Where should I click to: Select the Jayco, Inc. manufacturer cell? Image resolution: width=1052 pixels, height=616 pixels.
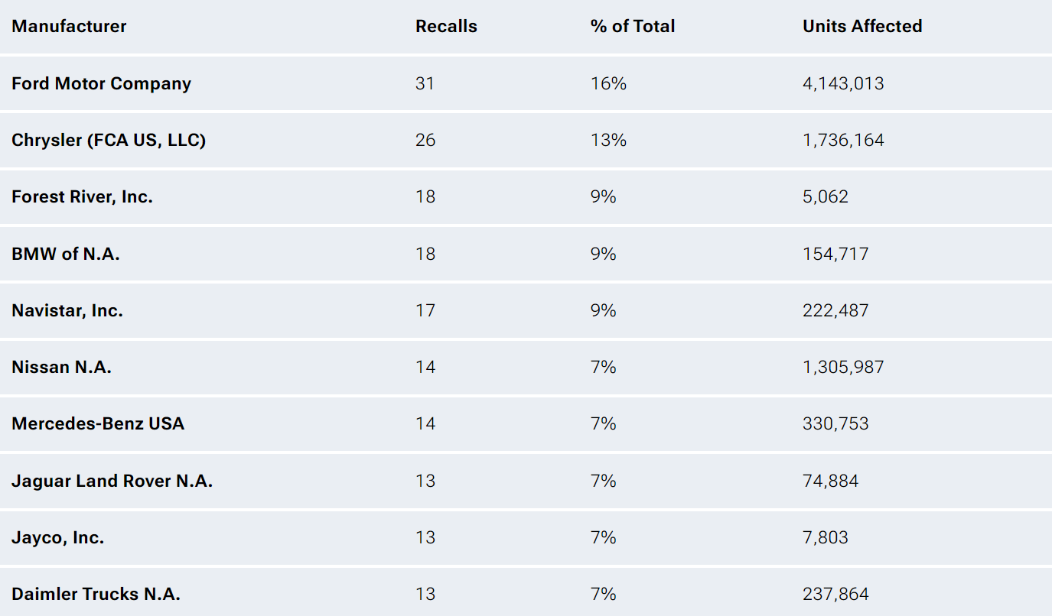coord(57,538)
